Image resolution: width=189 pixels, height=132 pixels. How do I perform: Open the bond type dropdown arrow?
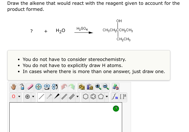click(78, 96)
